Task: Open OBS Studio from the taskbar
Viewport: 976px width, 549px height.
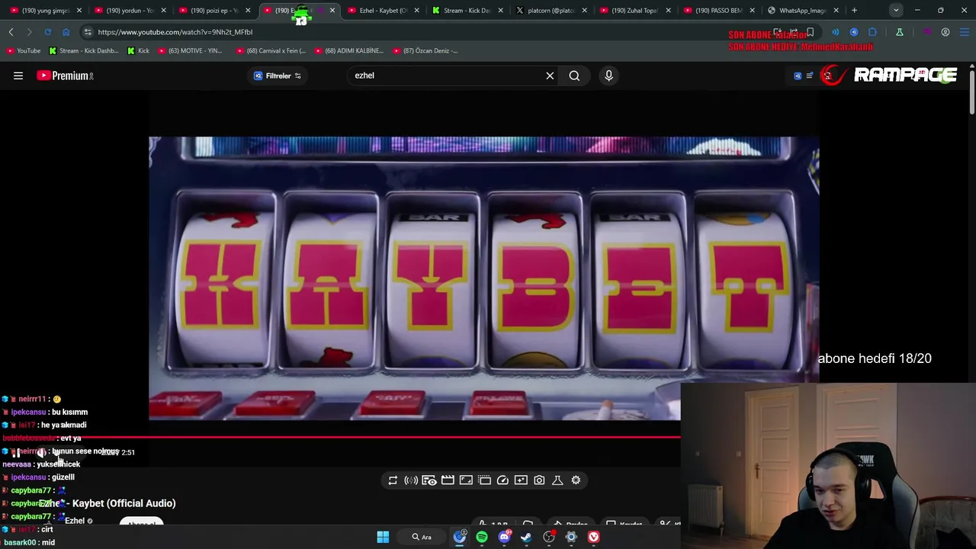Action: 549,537
